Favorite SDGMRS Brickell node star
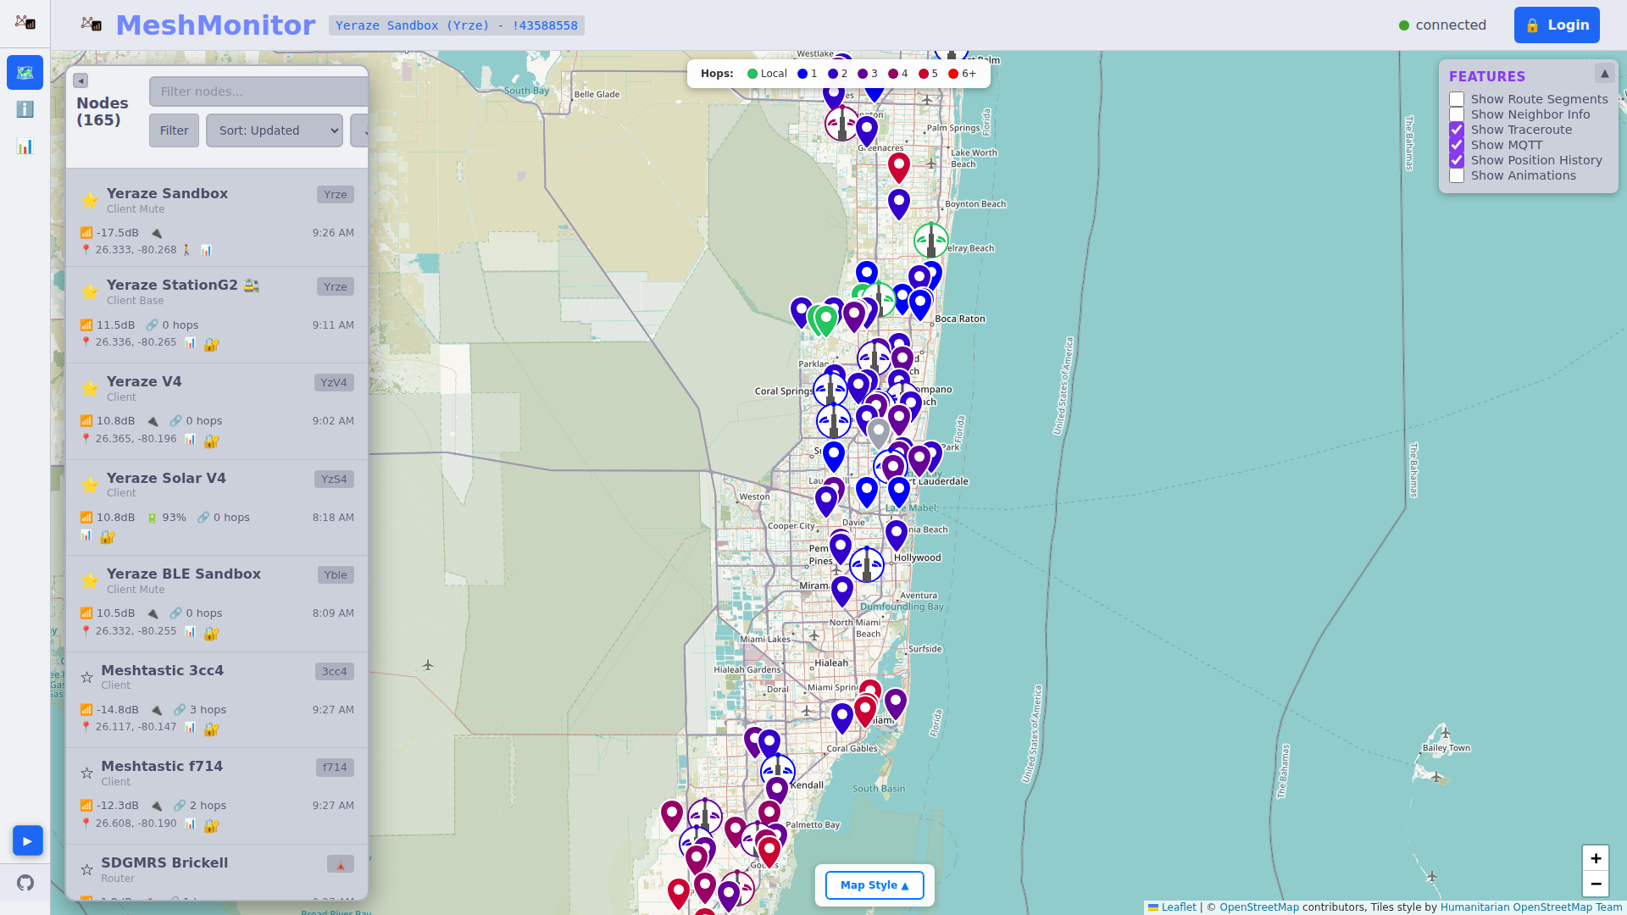1627x915 pixels. tap(86, 869)
